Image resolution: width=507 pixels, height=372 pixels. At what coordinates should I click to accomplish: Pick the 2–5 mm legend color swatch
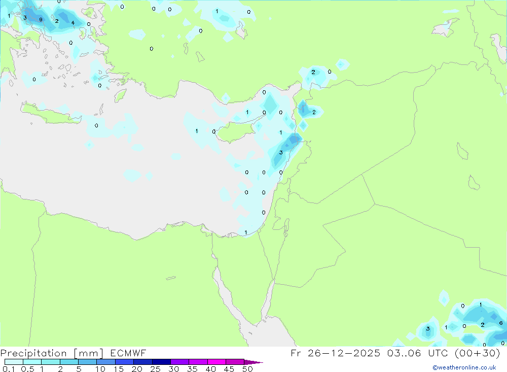[69, 362]
